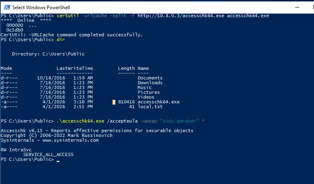
Task: Click local.txt in the directory listing
Action: coord(150,107)
